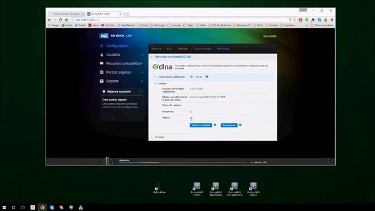375x211 pixels.
Task: Switch to the Multimedia tab
Action: click(x=223, y=49)
